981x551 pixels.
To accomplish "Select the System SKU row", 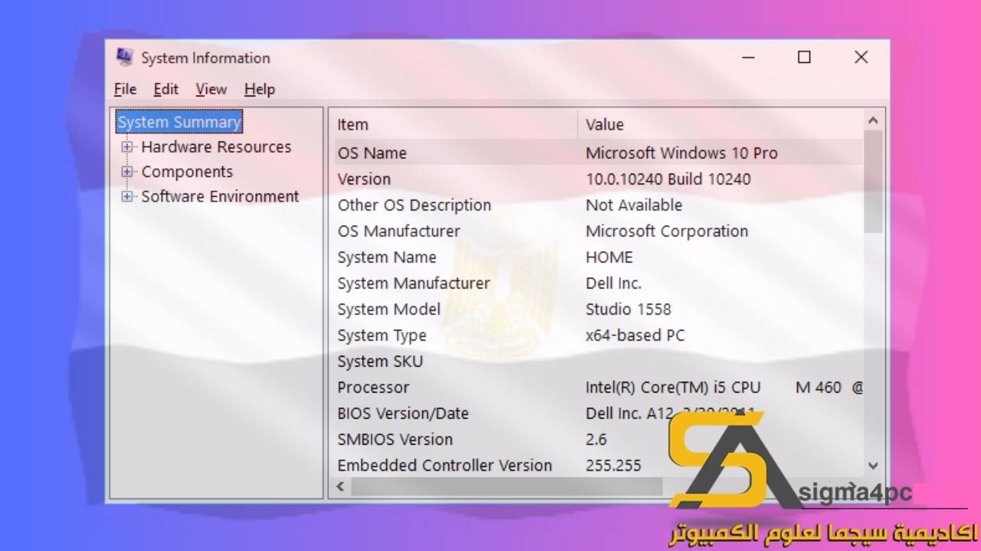I will [x=599, y=361].
